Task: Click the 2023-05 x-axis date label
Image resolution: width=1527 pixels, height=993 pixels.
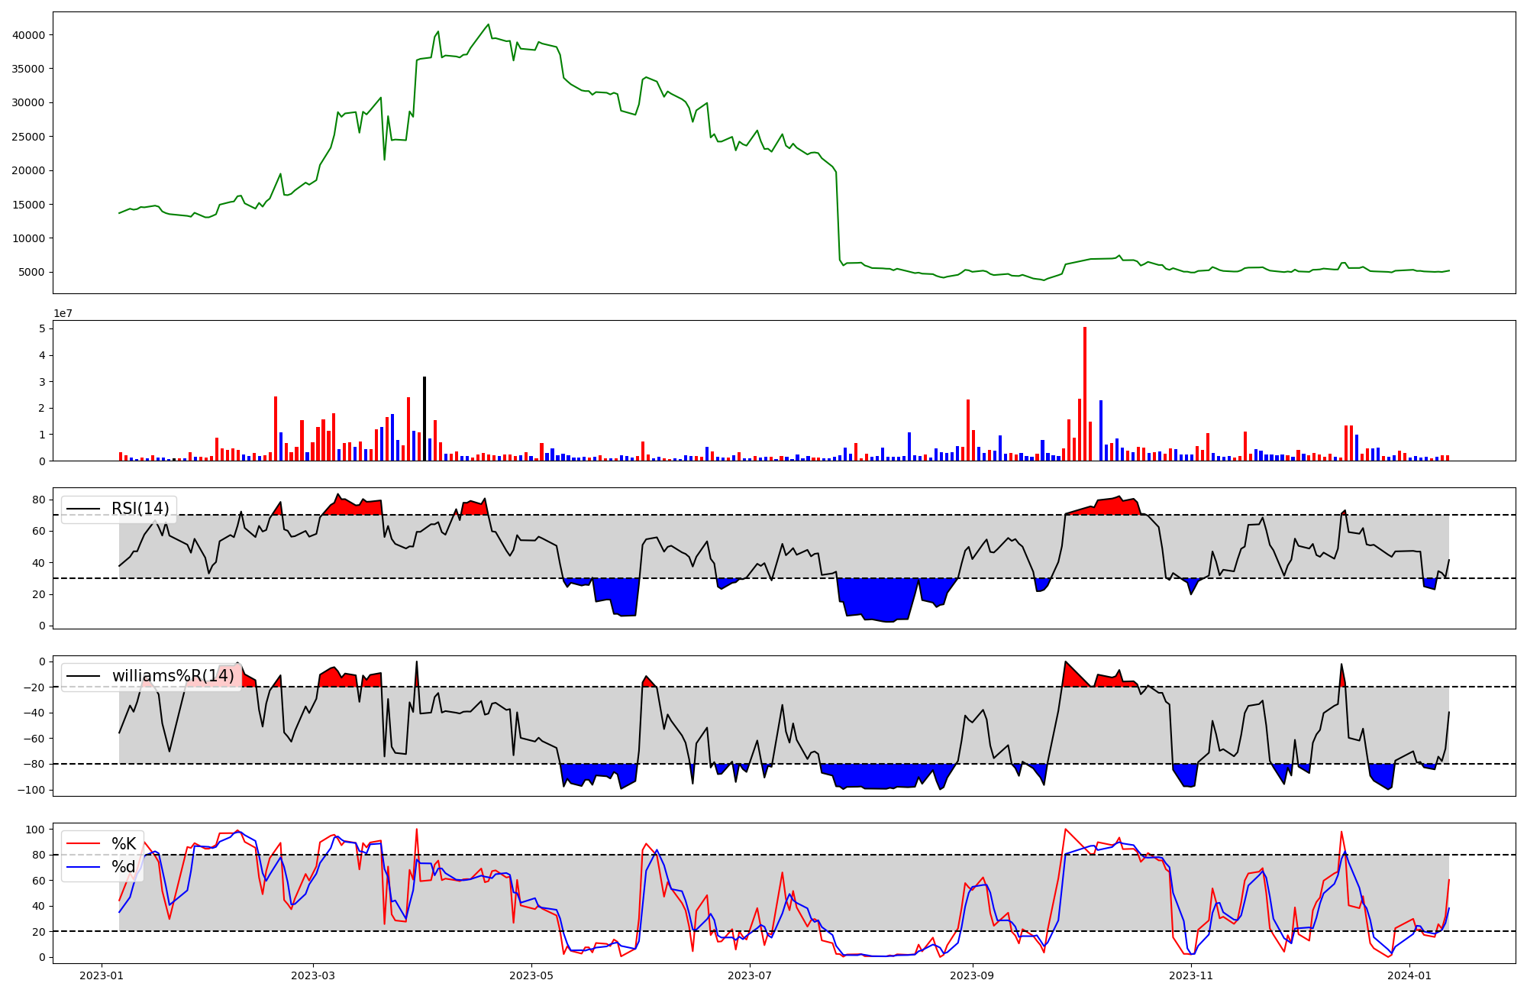Action: (x=531, y=975)
